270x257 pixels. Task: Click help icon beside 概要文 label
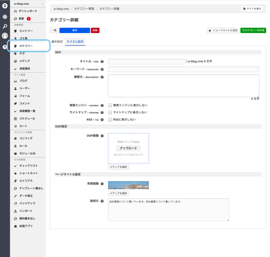pyautogui.click(x=102, y=77)
